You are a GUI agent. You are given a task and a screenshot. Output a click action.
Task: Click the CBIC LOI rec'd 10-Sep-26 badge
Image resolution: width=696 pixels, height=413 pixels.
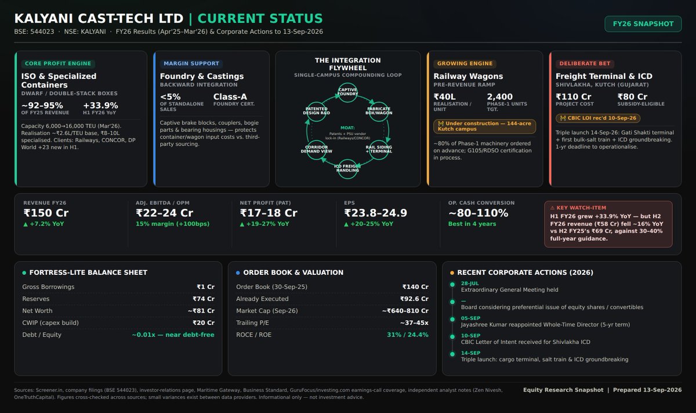point(598,118)
